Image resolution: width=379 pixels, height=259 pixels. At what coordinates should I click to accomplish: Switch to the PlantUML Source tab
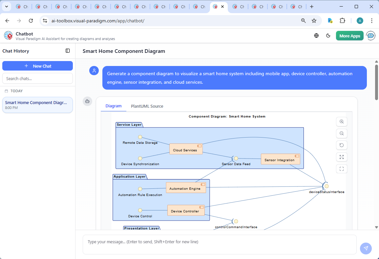coord(147,106)
